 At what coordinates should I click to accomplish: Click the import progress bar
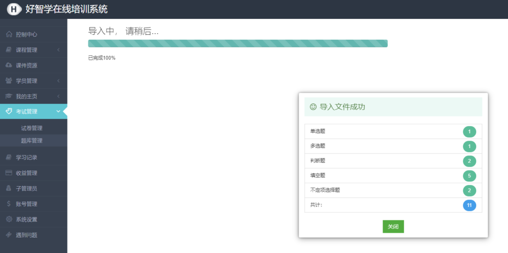coord(238,44)
